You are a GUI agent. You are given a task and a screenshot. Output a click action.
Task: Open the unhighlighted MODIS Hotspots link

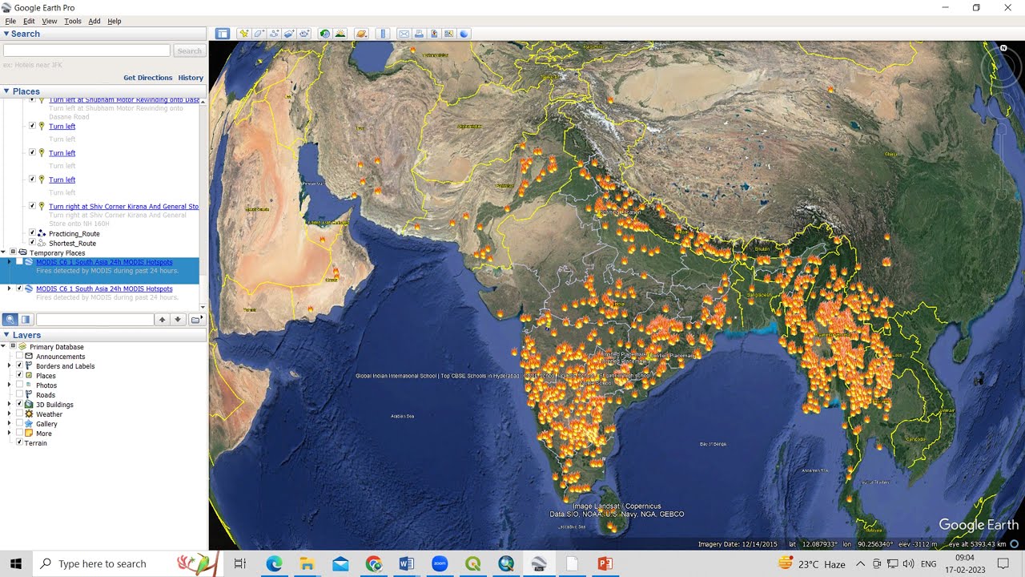click(104, 288)
